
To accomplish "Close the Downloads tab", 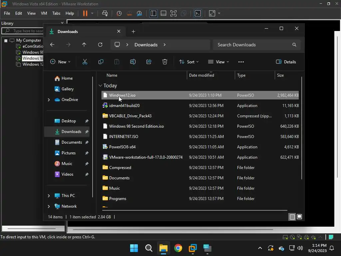I will (119, 31).
